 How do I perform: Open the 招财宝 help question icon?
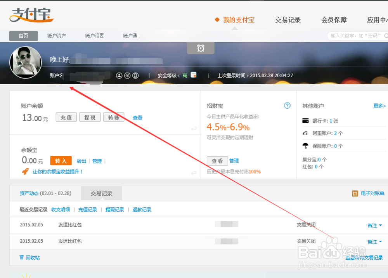(287, 106)
